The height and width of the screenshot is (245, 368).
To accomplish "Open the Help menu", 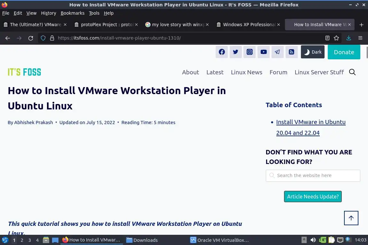I will click(109, 13).
